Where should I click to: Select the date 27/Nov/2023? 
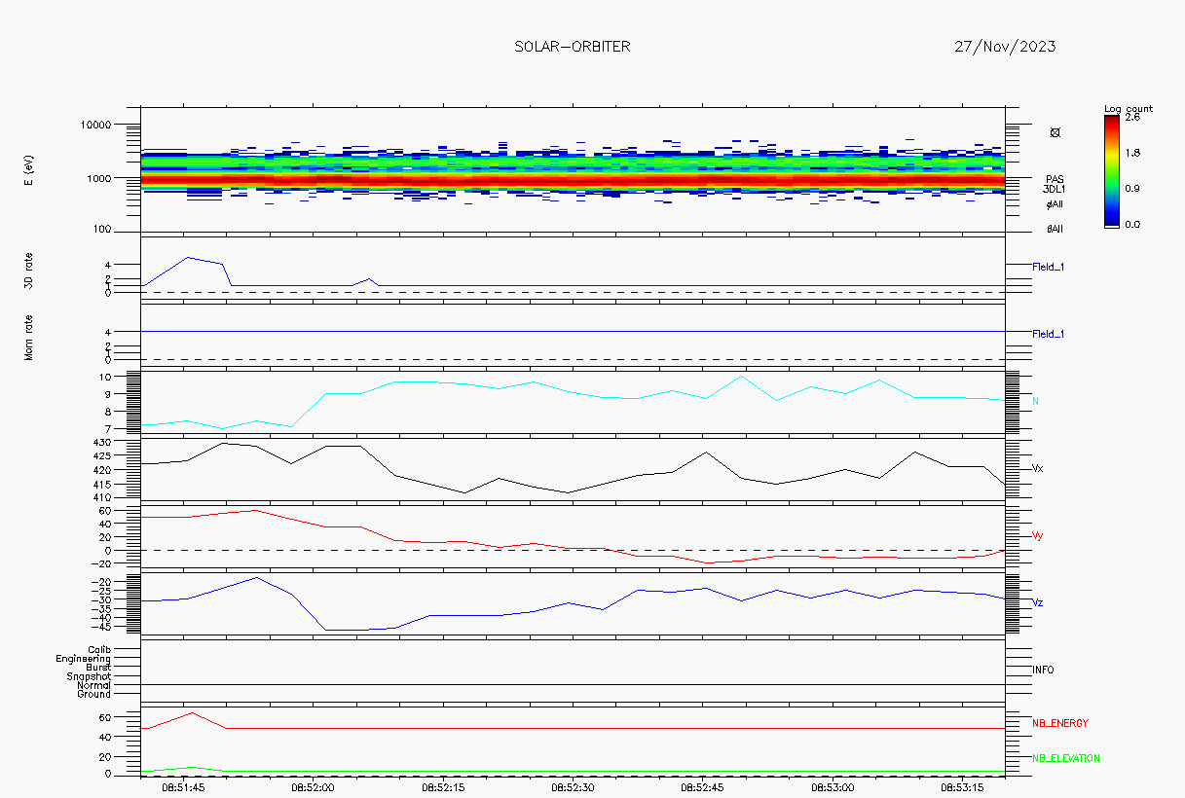1005,47
